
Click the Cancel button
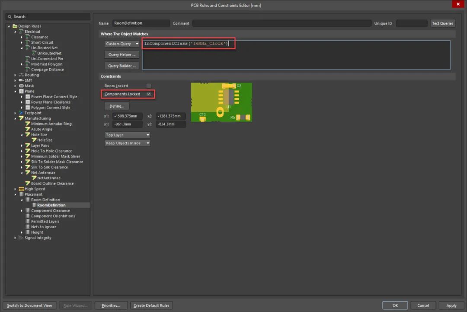[423, 306]
